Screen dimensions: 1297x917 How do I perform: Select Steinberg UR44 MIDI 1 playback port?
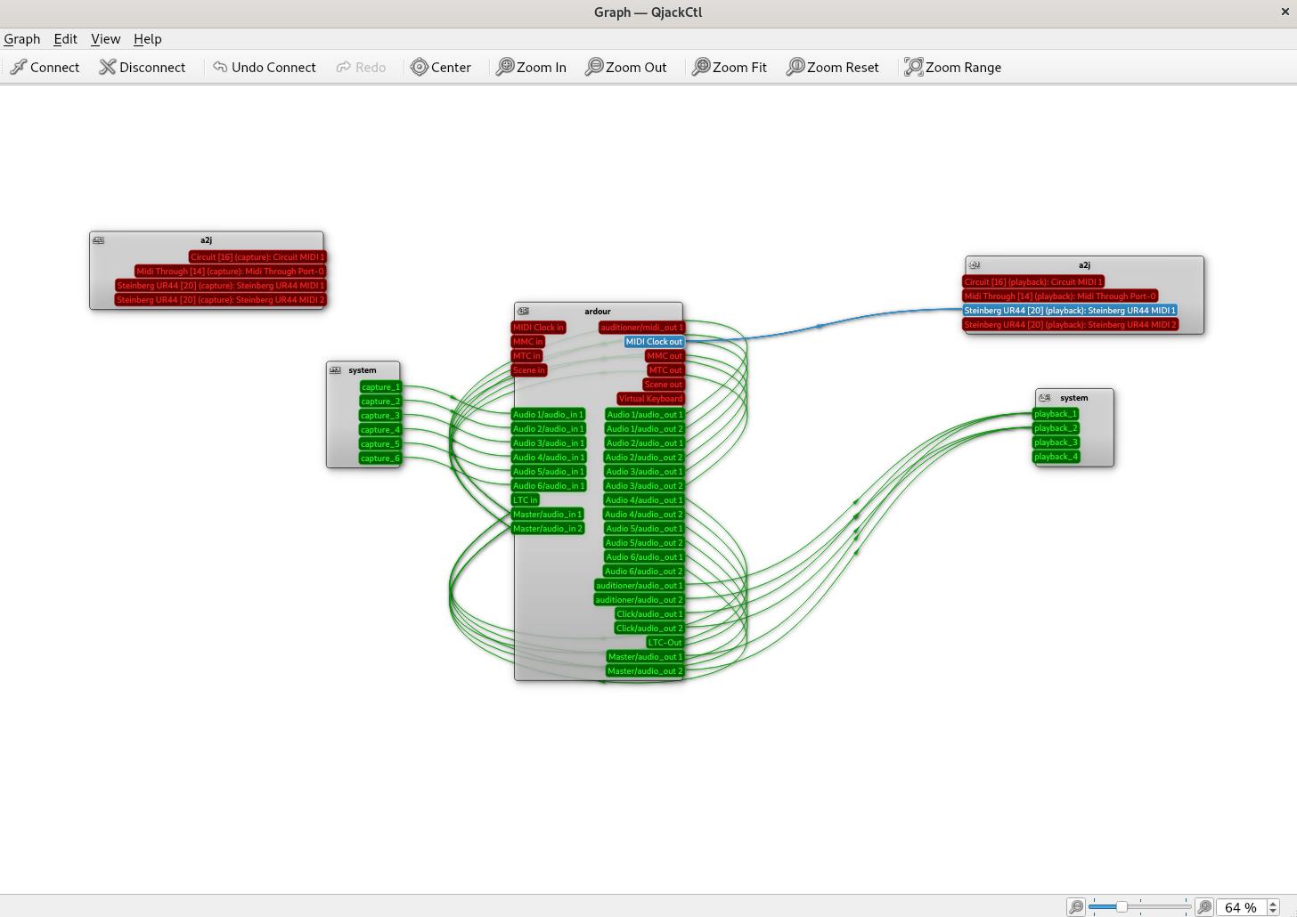(1070, 310)
